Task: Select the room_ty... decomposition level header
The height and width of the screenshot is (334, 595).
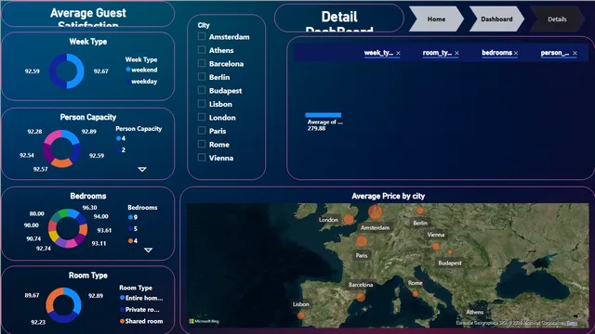Action: [x=437, y=53]
